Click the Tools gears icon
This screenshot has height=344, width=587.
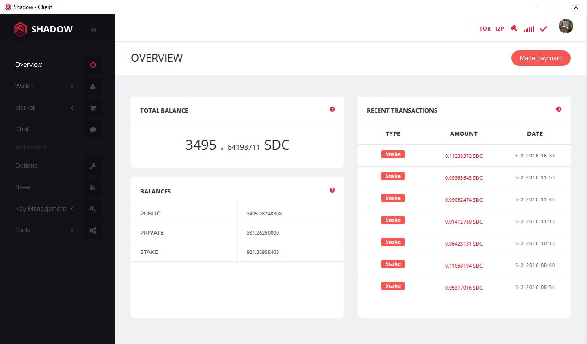pos(92,230)
